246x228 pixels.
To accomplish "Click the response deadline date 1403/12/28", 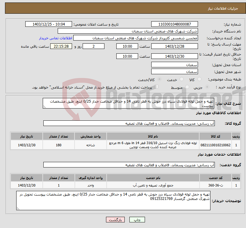I will pos(175,46).
